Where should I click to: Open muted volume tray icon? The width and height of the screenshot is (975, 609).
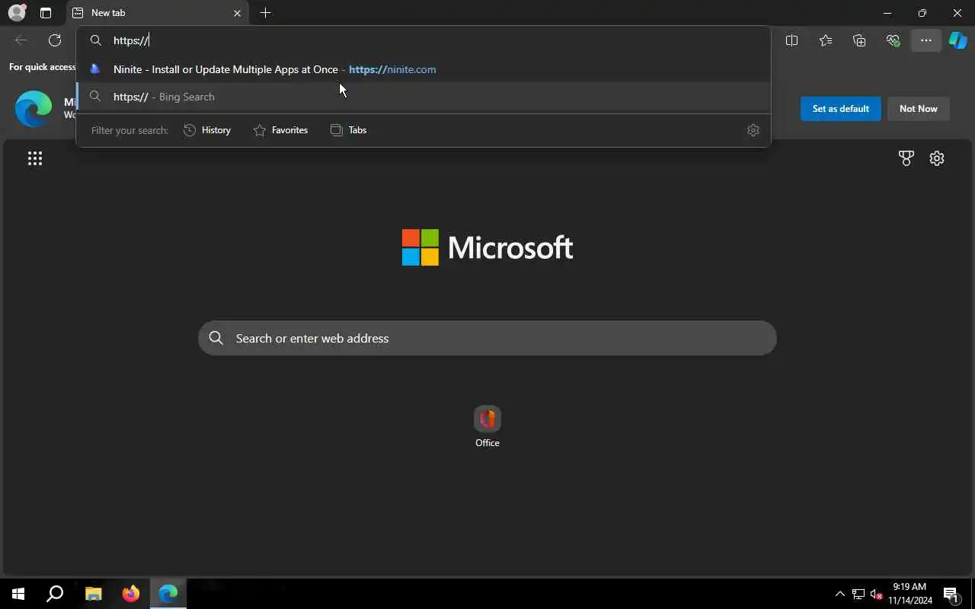click(x=876, y=594)
